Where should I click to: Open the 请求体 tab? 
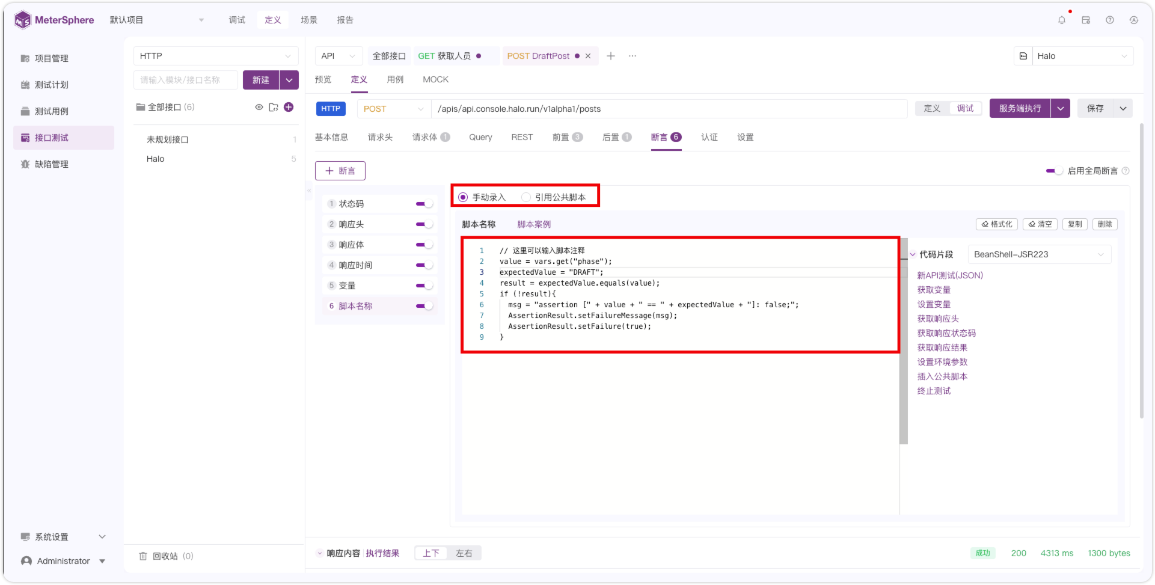point(431,137)
